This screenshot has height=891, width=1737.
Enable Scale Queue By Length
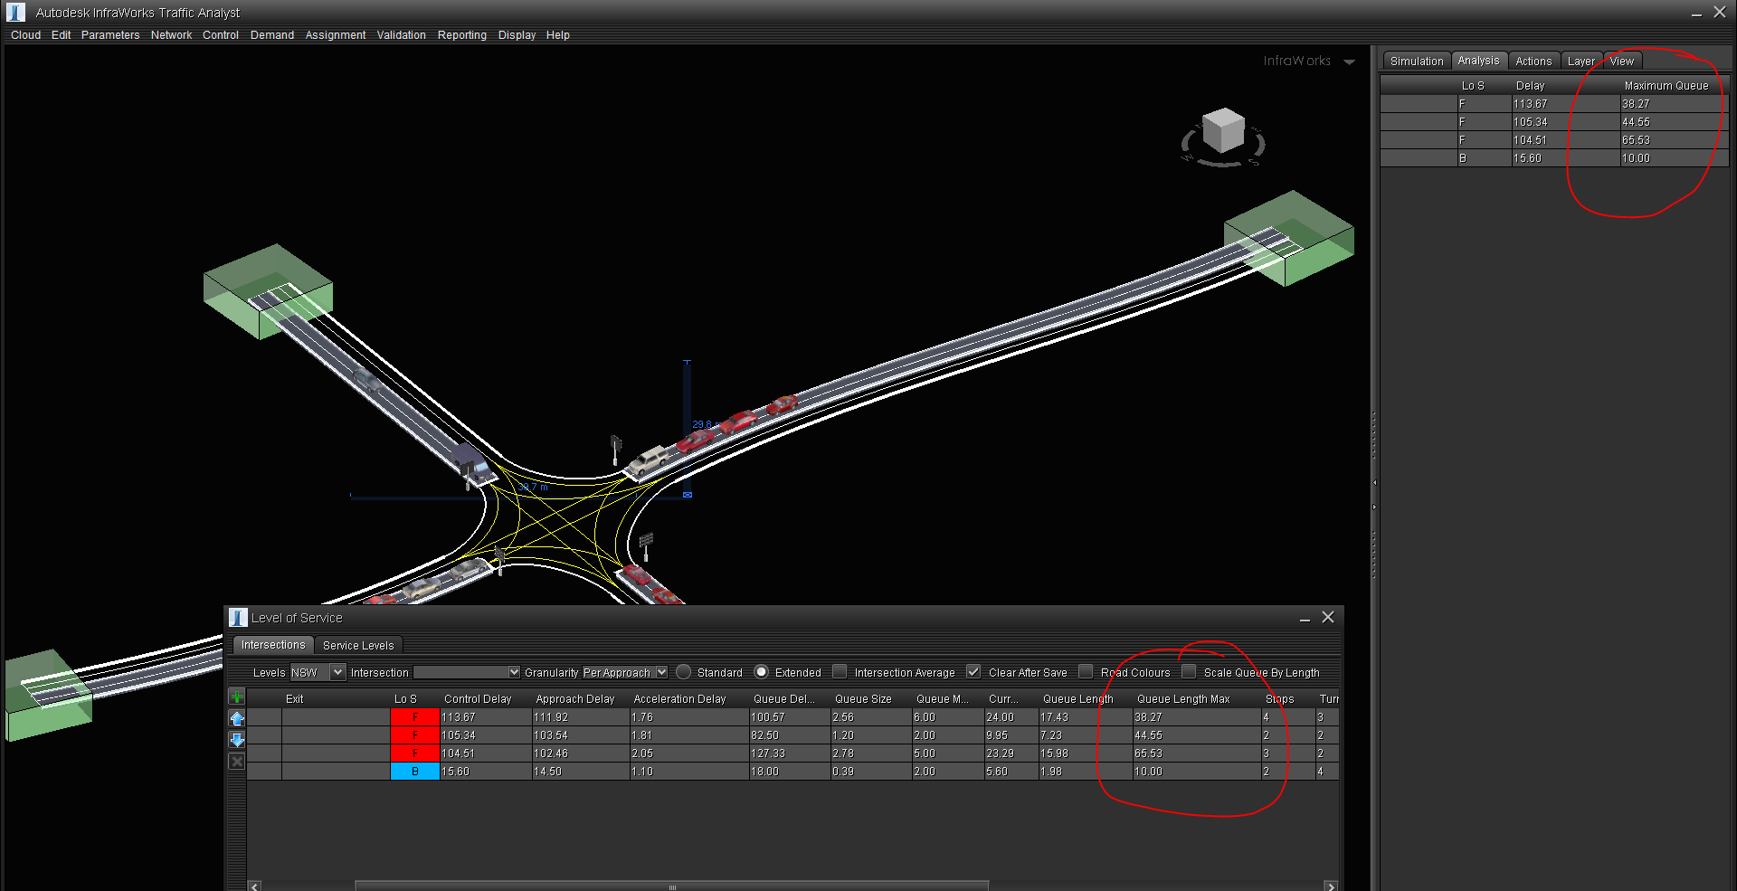[1188, 672]
